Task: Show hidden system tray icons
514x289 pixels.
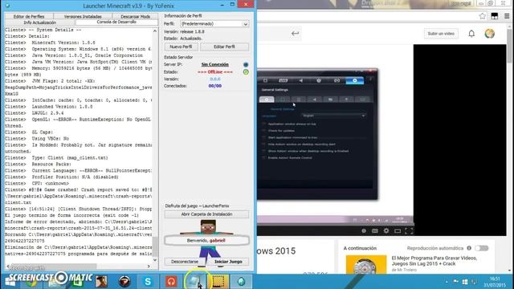Action: (x=447, y=282)
